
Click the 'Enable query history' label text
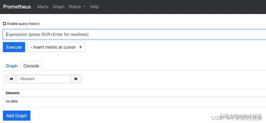tap(23, 24)
